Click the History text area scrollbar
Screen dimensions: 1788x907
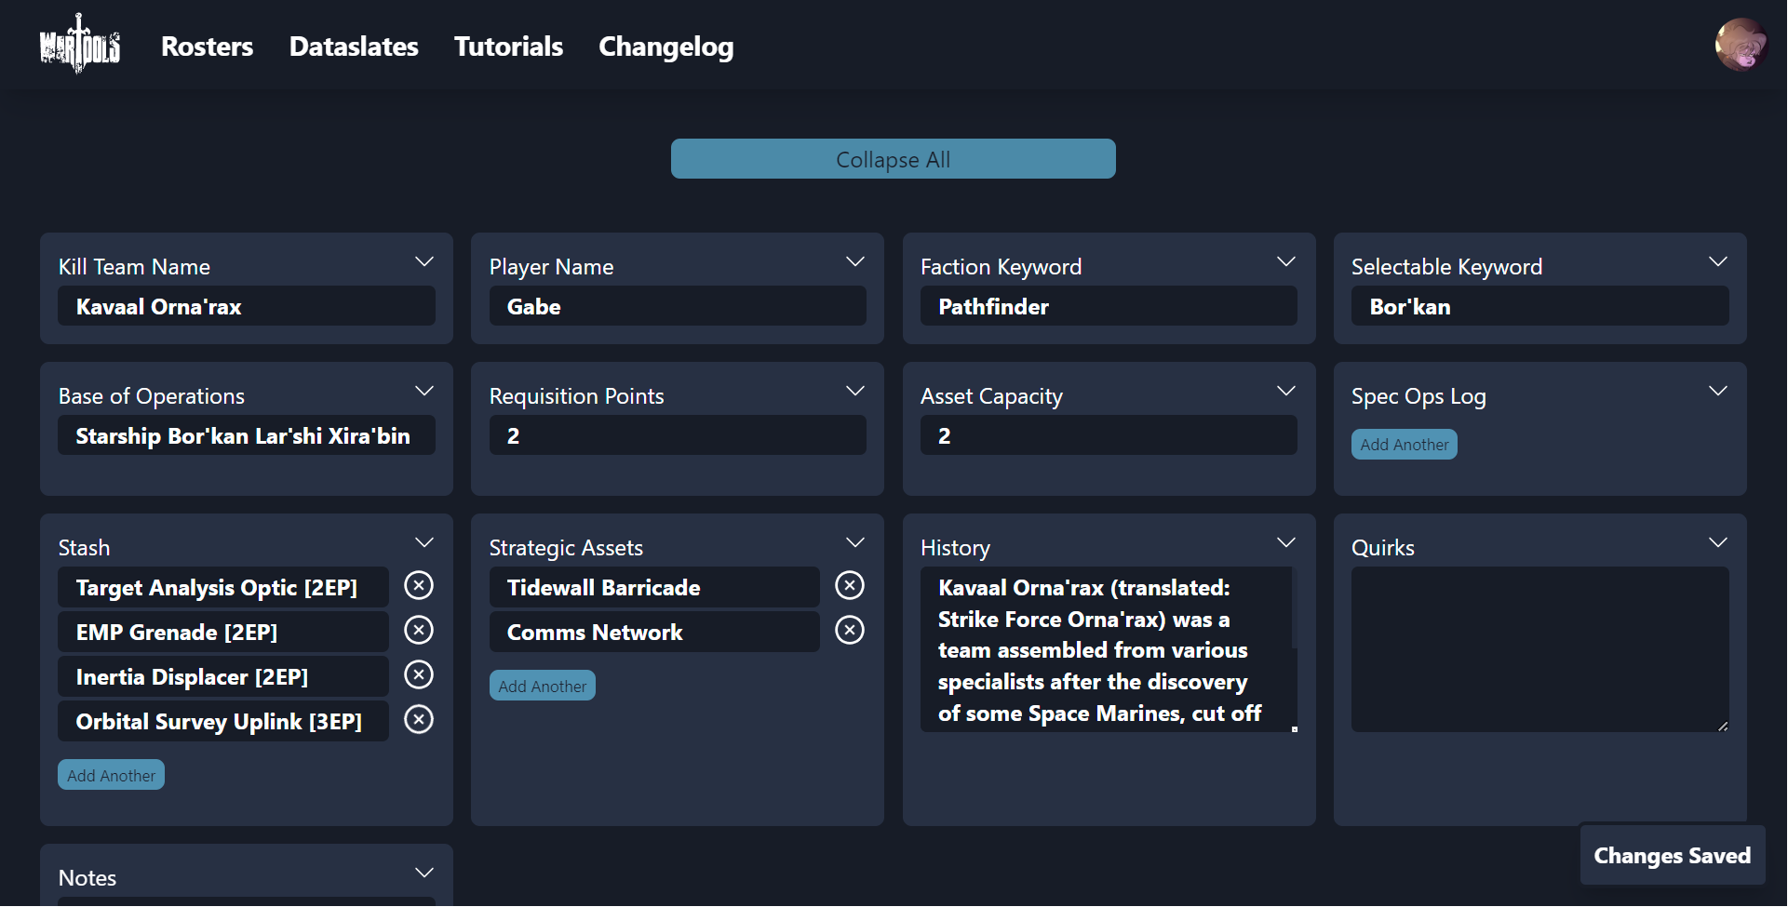tap(1295, 608)
